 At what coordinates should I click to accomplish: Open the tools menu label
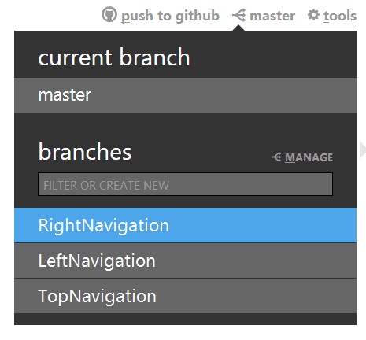pos(340,16)
